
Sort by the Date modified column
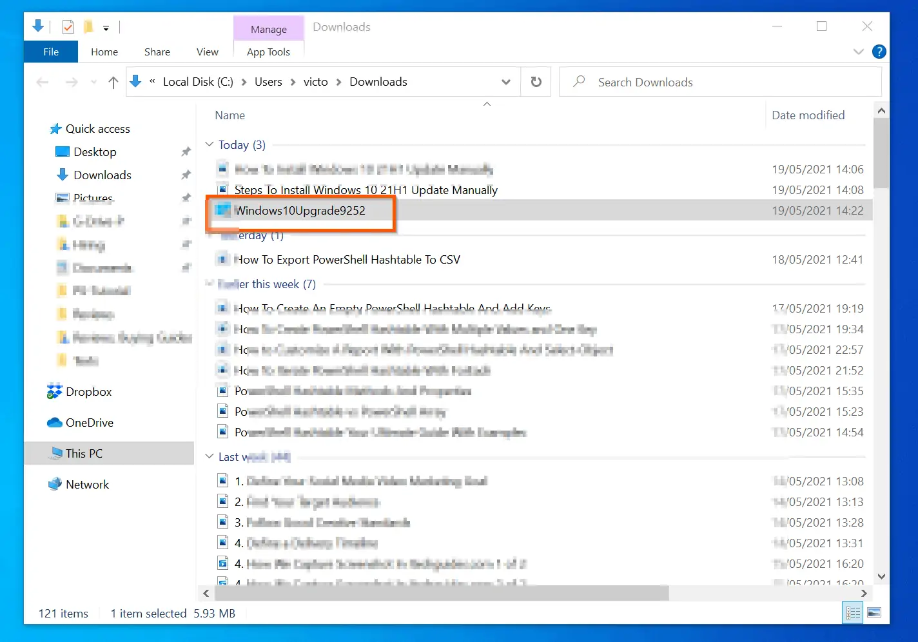pos(808,115)
